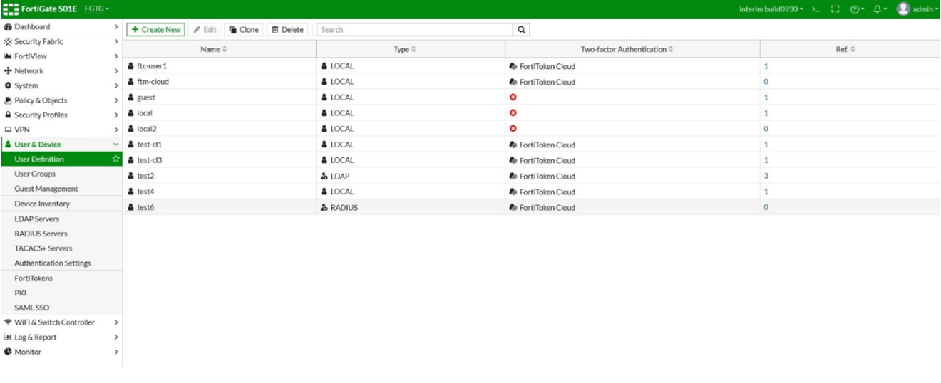Click the fullscreen mode icon

835,9
